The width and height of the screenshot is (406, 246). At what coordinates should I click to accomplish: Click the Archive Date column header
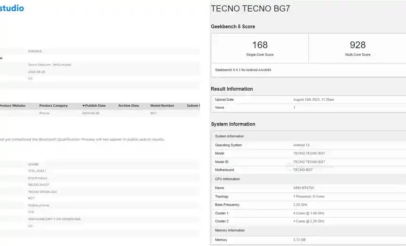pos(128,106)
